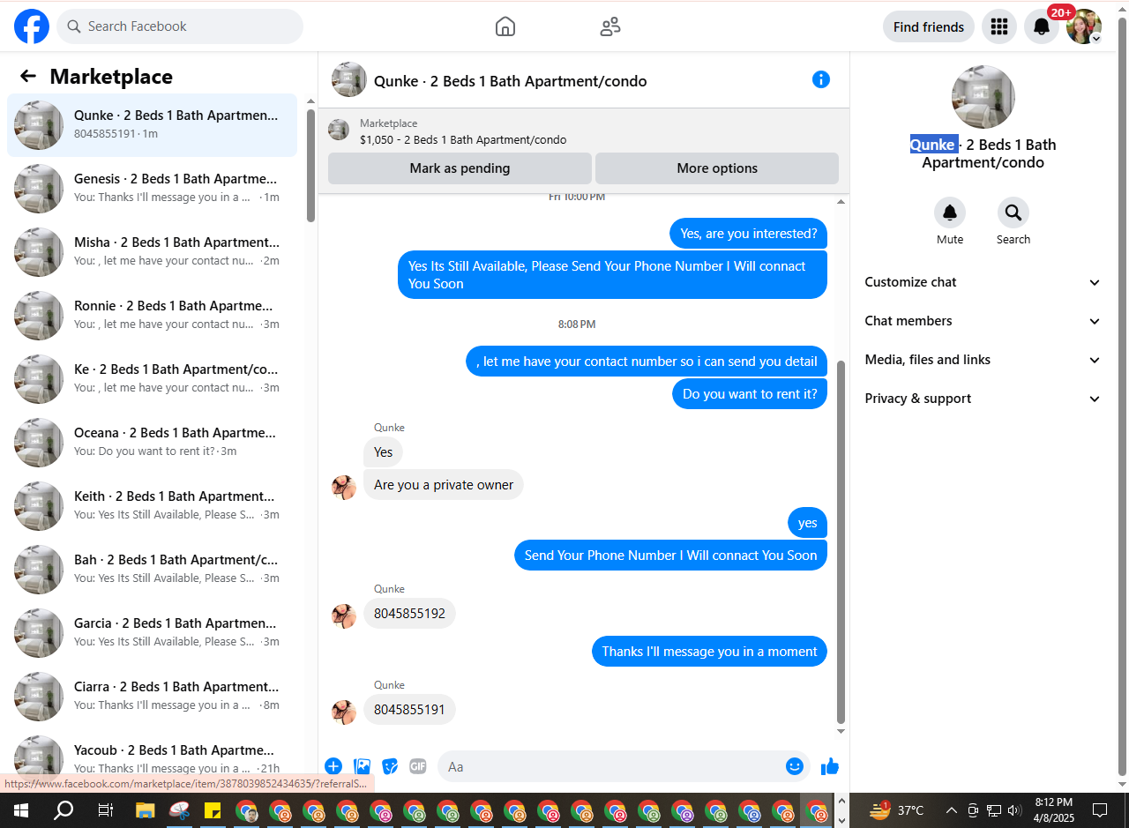Open the Qunke conversation in the list

coord(152,125)
